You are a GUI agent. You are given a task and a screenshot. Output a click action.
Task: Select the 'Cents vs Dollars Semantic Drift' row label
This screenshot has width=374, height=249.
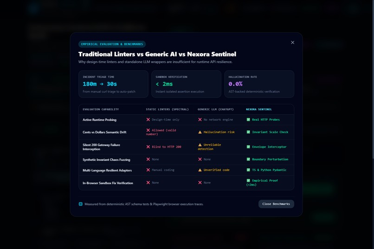(x=104, y=132)
